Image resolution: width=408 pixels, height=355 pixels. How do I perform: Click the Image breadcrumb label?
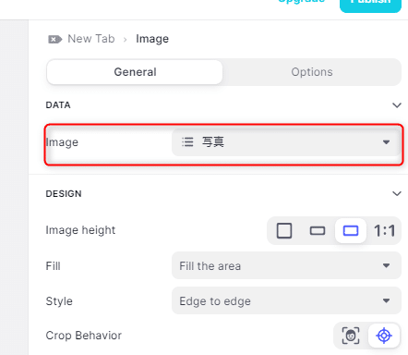pyautogui.click(x=152, y=39)
